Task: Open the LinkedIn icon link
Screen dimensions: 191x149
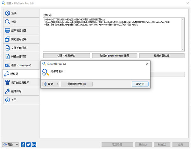Action: click(34, 145)
